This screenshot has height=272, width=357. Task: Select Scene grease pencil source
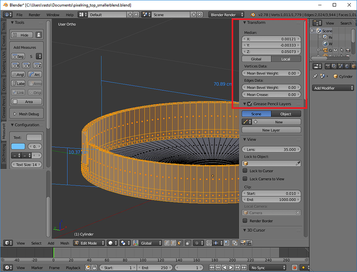256,114
